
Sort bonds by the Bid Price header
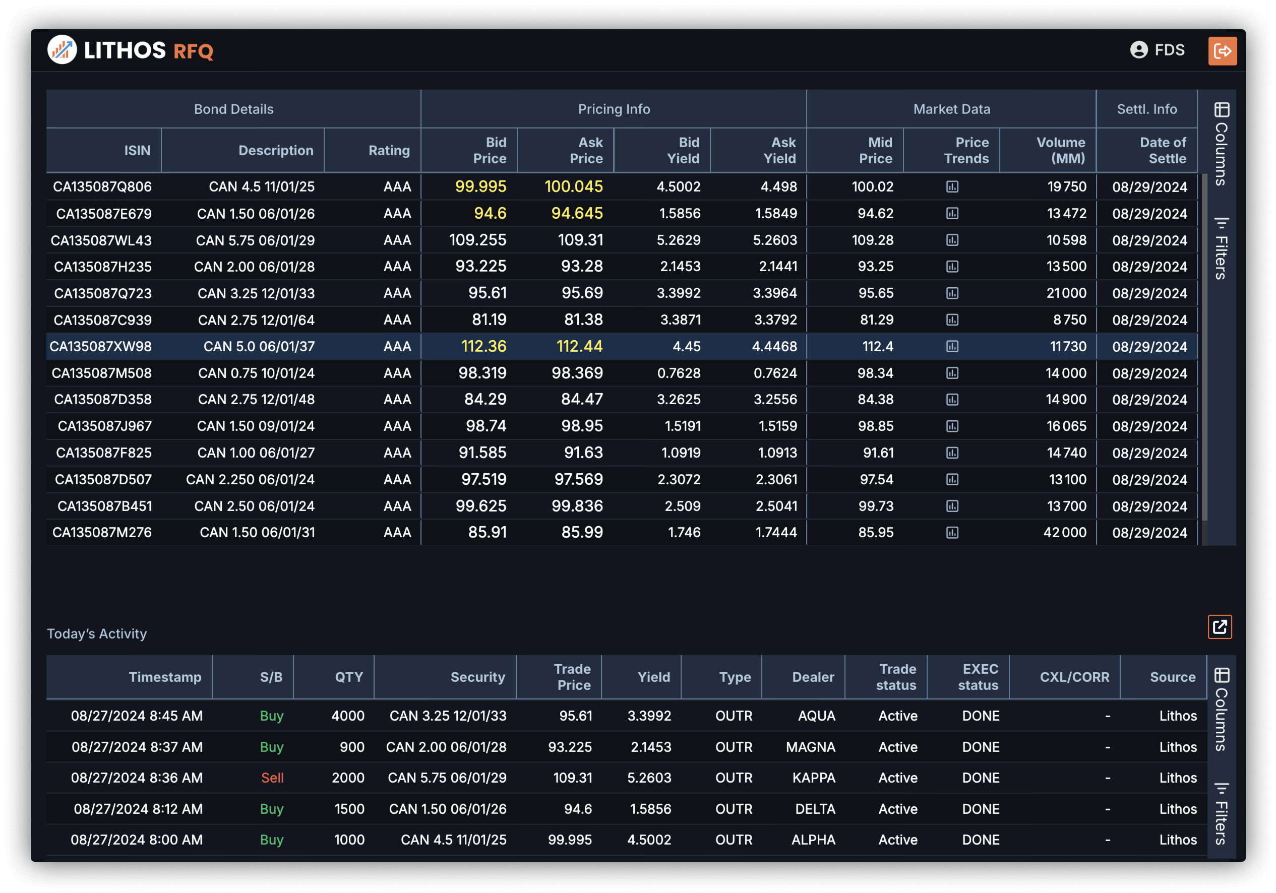(489, 150)
